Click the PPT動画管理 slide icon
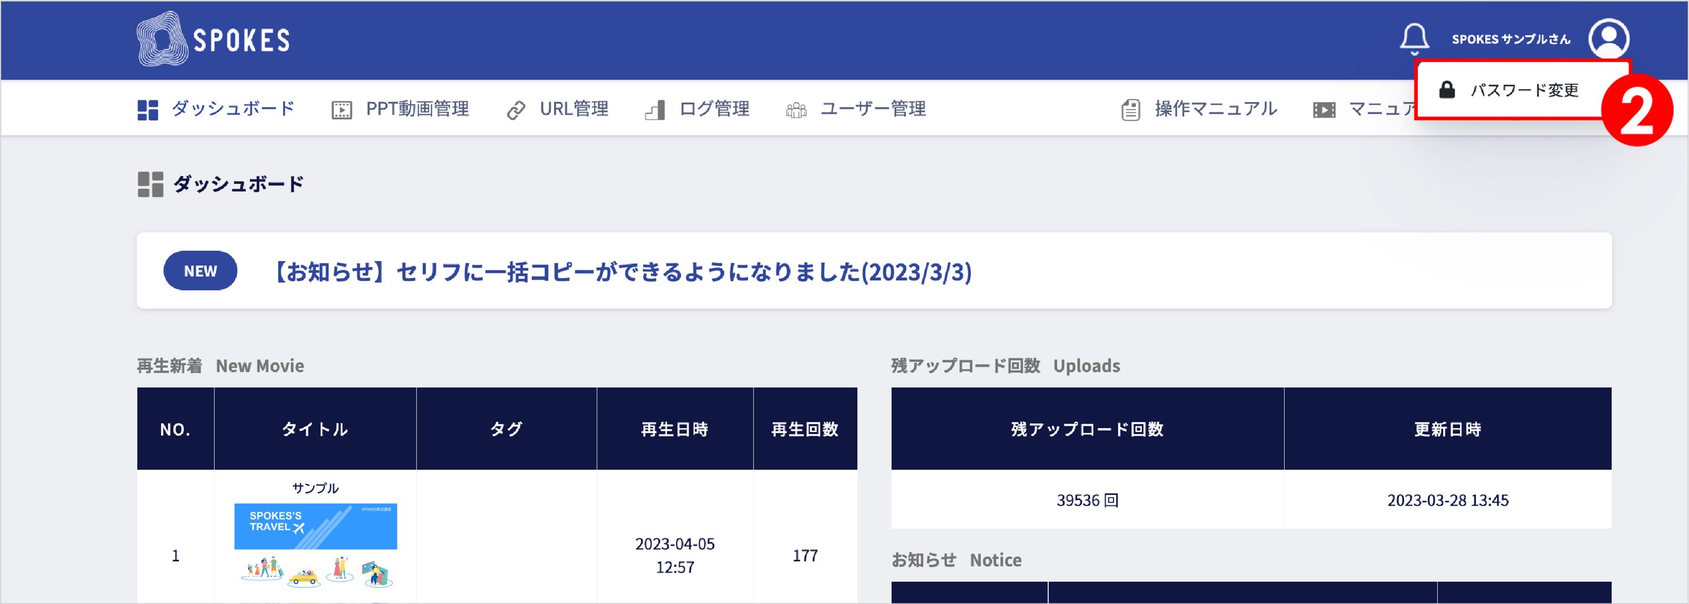The width and height of the screenshot is (1689, 604). (x=342, y=110)
